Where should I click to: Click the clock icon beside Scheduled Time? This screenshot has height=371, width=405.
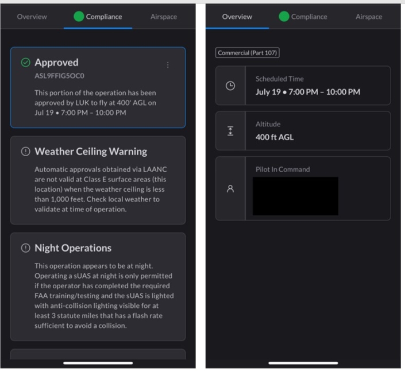pyautogui.click(x=230, y=86)
